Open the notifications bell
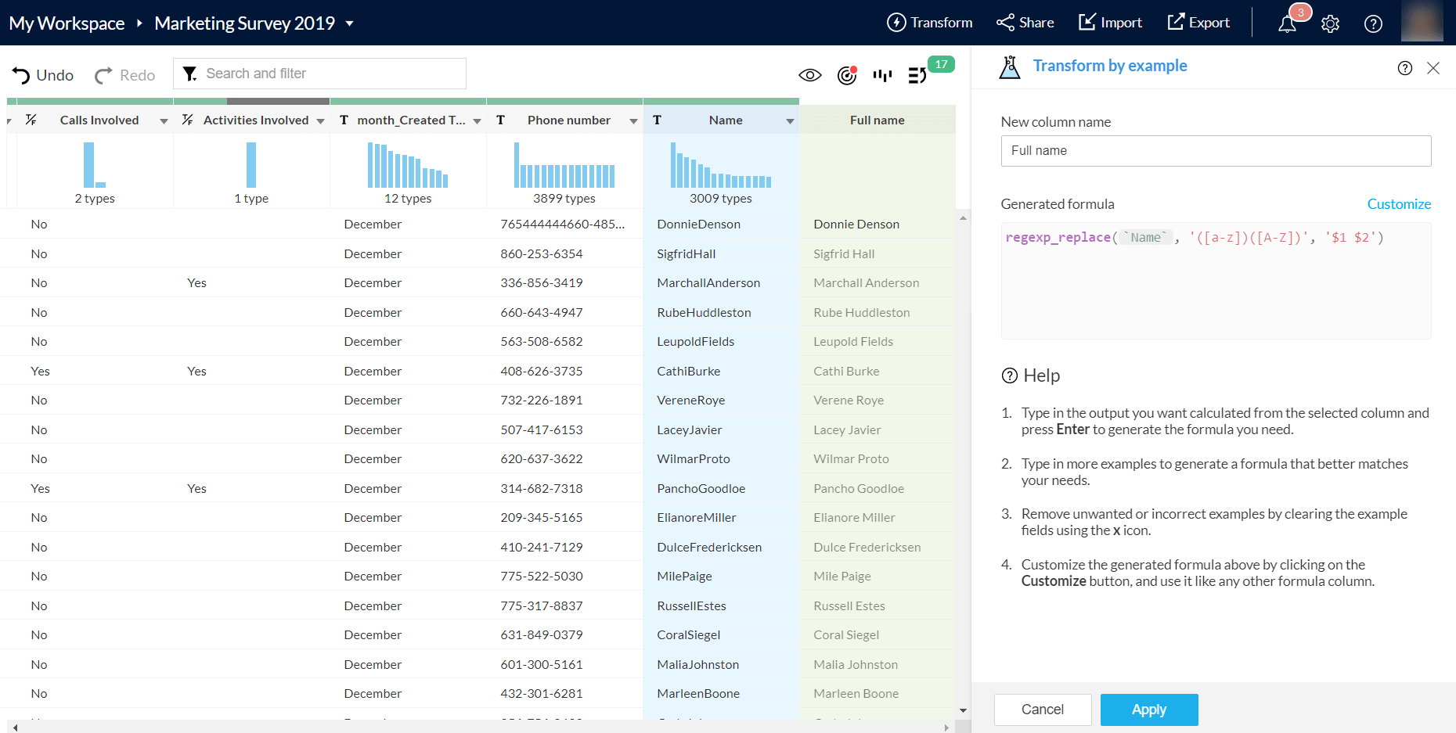 (1287, 23)
